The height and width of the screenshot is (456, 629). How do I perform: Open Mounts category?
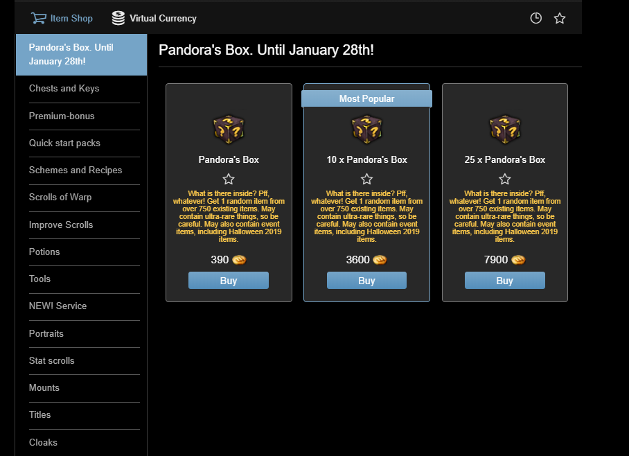(x=85, y=388)
